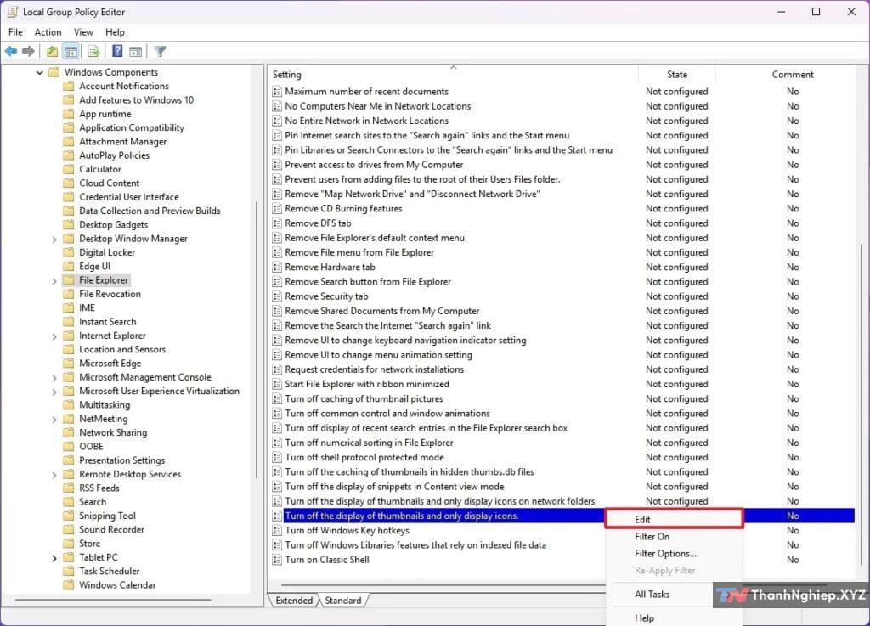Select 'Turn off numerical sorting in File Explorer'
This screenshot has height=626, width=870.
(369, 443)
